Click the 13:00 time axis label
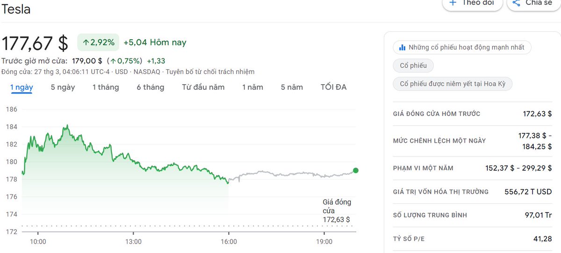 click(x=133, y=242)
